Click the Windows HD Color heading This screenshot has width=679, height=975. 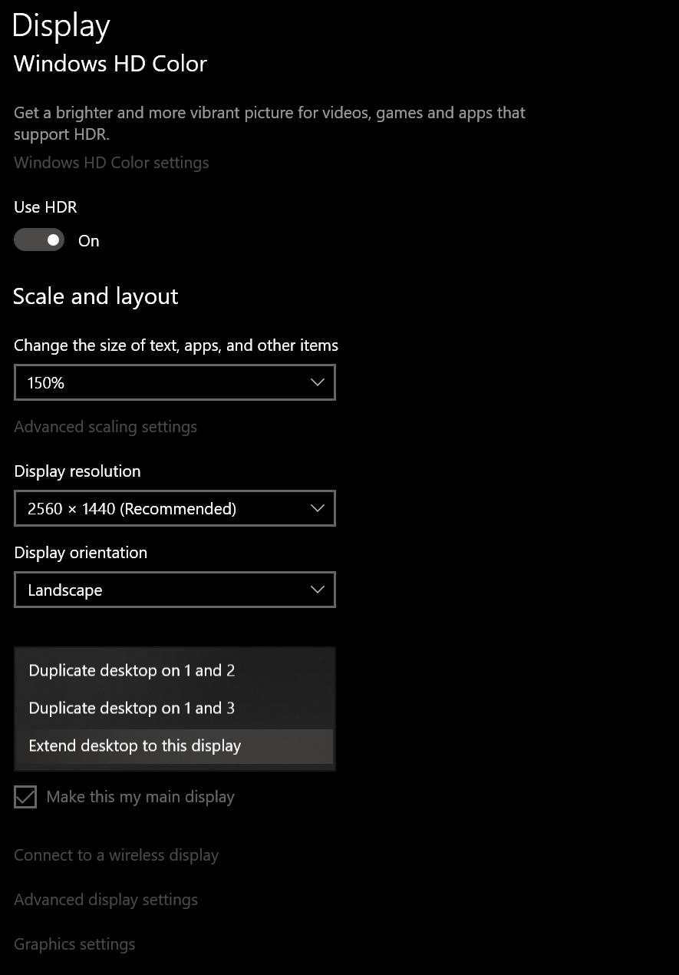110,64
